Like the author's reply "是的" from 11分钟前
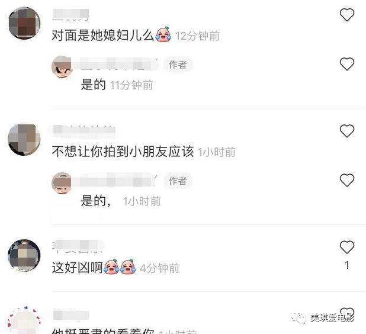 coord(347,64)
